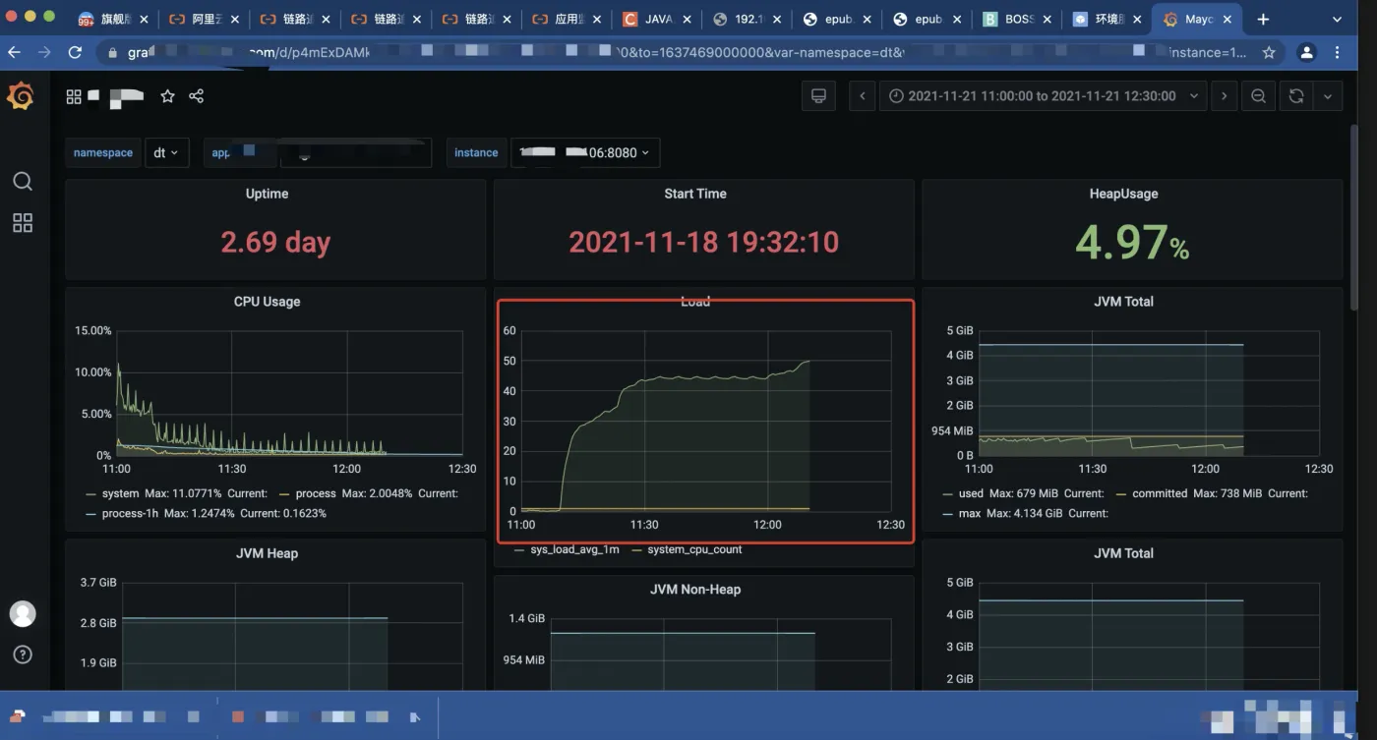
Task: Open the Uptime panel title menu
Action: pyautogui.click(x=268, y=194)
